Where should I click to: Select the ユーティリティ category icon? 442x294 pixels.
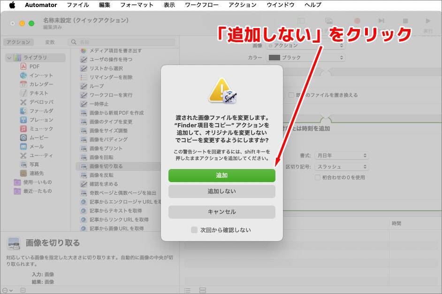(23, 155)
